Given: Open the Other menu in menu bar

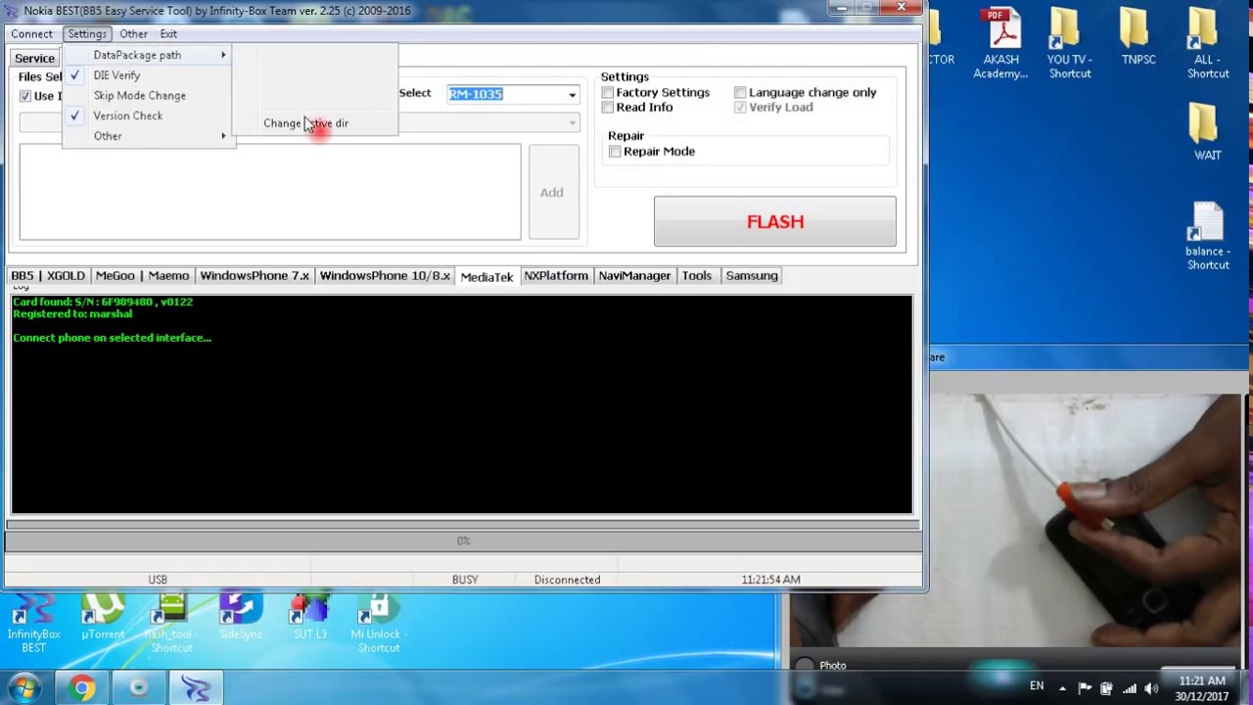Looking at the screenshot, I should click(x=133, y=34).
